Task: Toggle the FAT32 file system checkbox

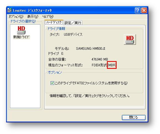Action: pyautogui.click(x=52, y=83)
